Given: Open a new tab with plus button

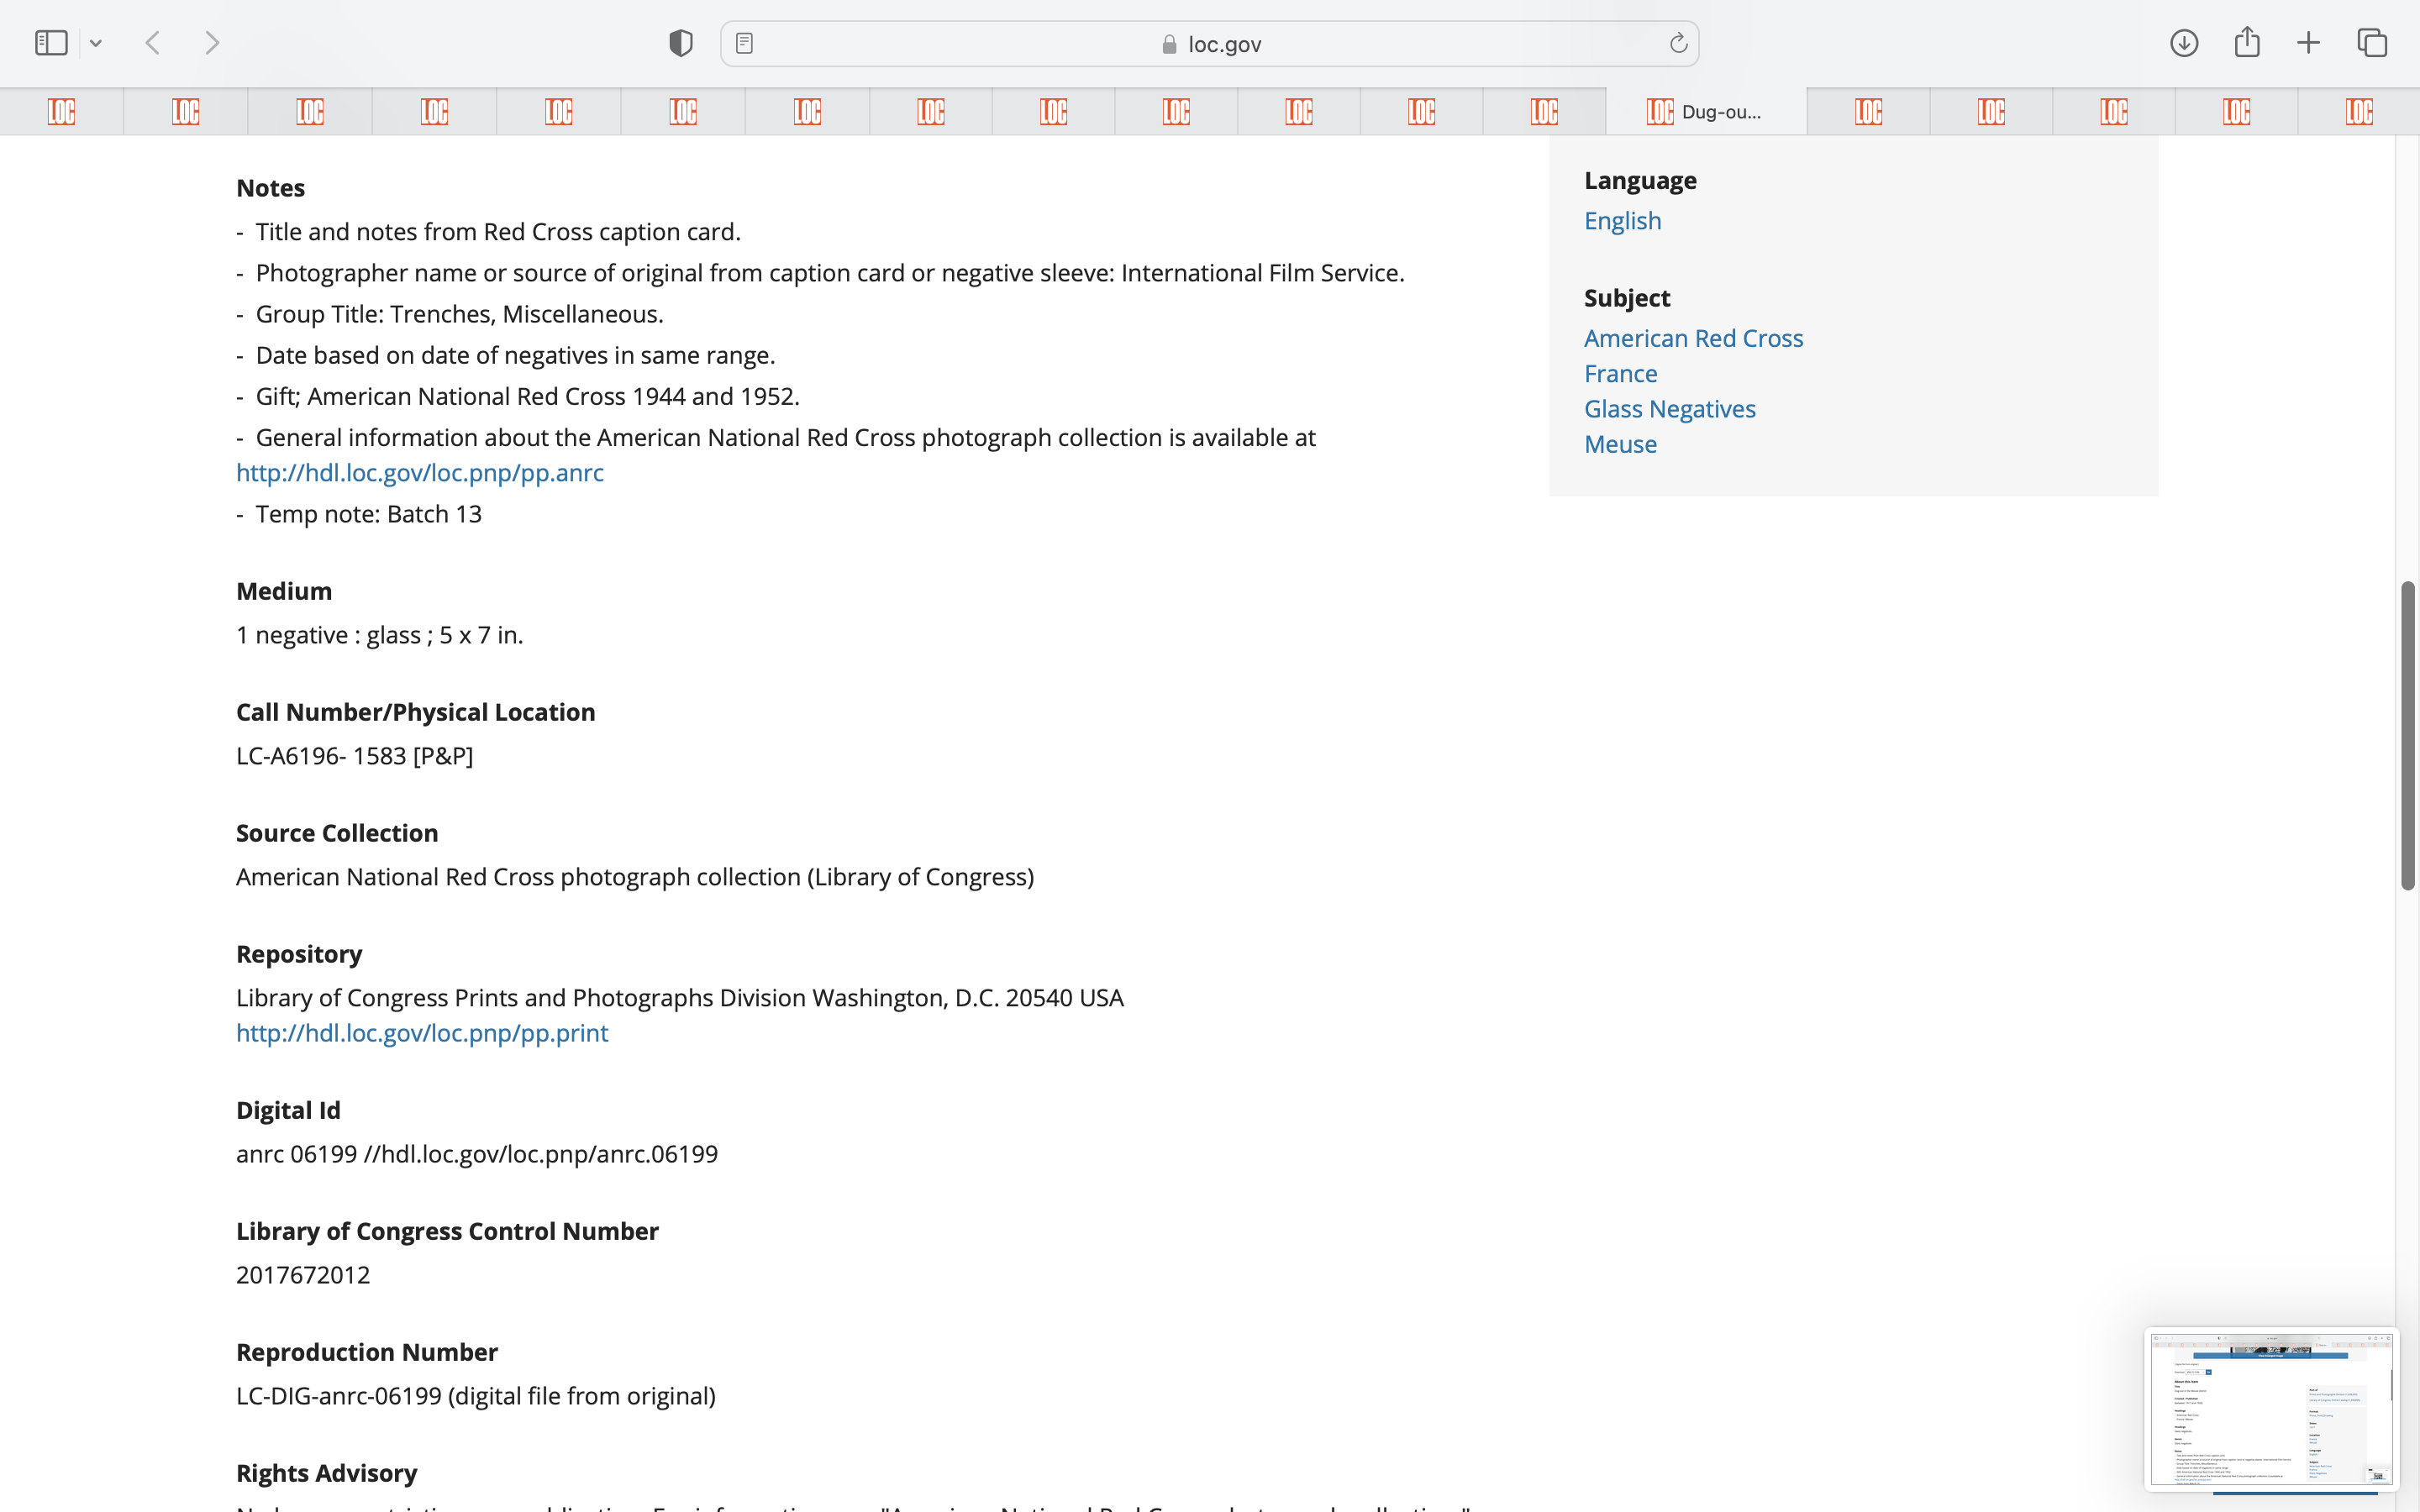Looking at the screenshot, I should pyautogui.click(x=2308, y=43).
